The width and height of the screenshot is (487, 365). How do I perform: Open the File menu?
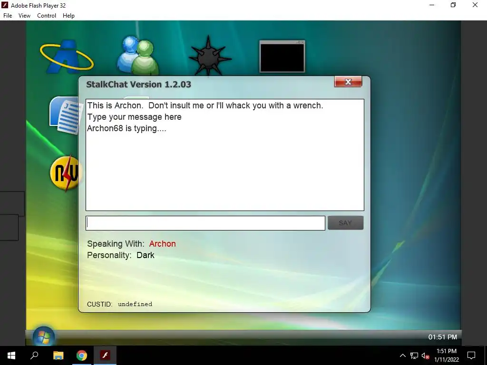pos(8,16)
